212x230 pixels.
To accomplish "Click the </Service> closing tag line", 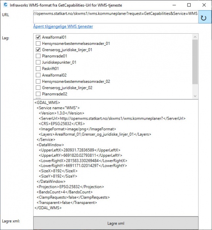I will click(x=46, y=140).
